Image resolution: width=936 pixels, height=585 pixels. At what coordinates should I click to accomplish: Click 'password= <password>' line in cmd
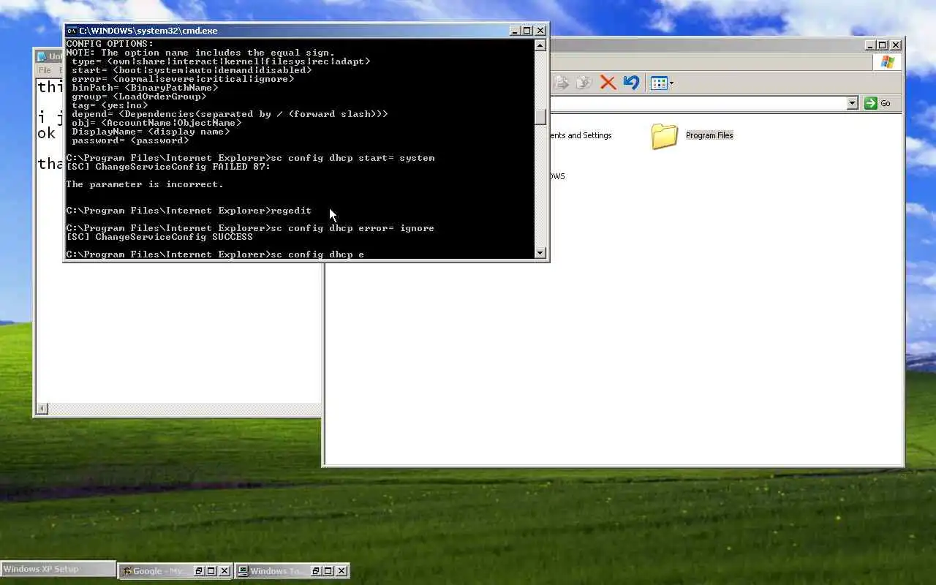tap(130, 140)
